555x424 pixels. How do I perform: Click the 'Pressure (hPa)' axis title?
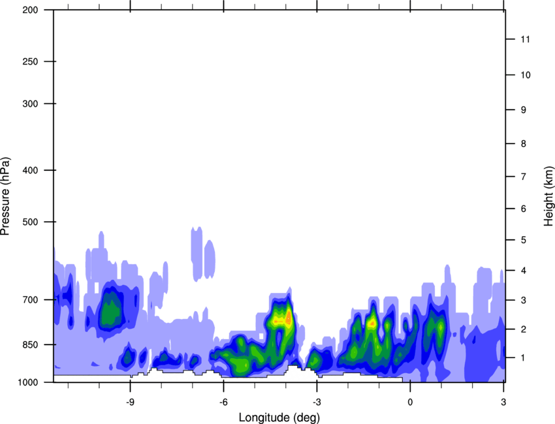point(5,196)
